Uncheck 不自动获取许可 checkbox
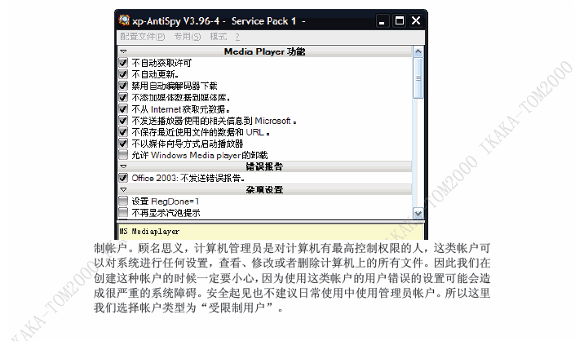The image size is (584, 341). [x=123, y=63]
